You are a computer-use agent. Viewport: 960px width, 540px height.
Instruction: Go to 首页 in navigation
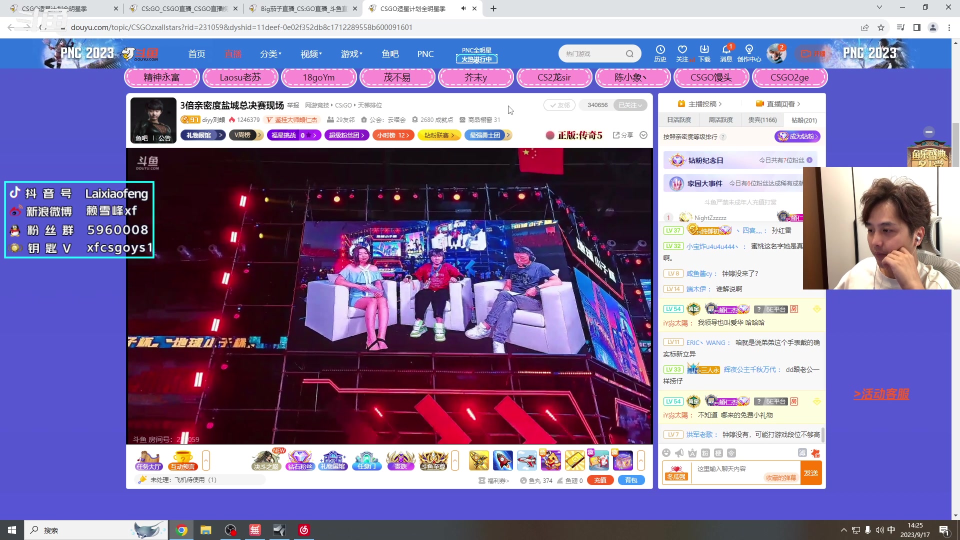[196, 53]
